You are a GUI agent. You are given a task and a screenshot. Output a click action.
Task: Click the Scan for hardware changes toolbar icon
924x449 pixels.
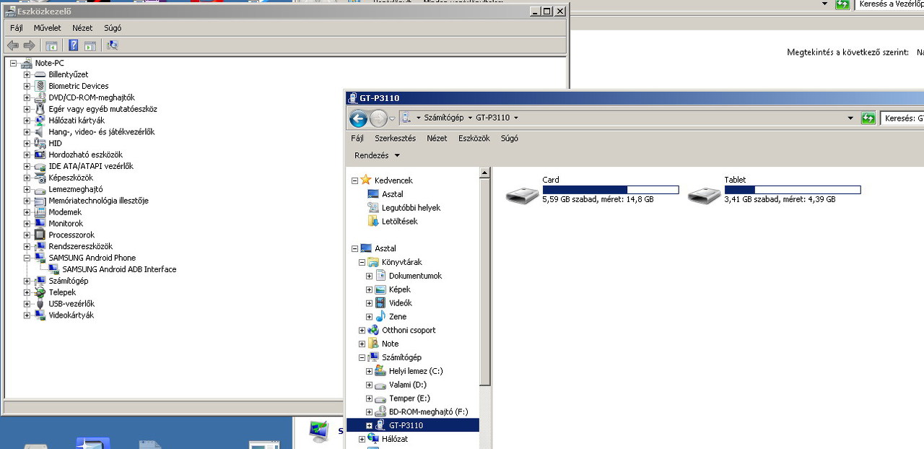(x=112, y=45)
